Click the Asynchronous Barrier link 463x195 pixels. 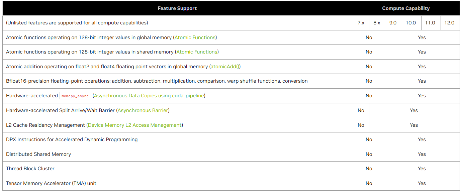coord(143,110)
